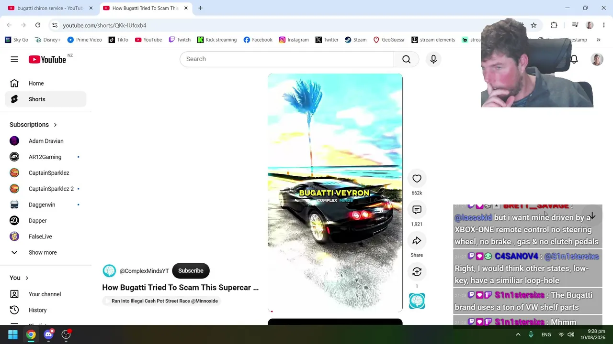Open the Kick streaming bookmark

tap(217, 40)
